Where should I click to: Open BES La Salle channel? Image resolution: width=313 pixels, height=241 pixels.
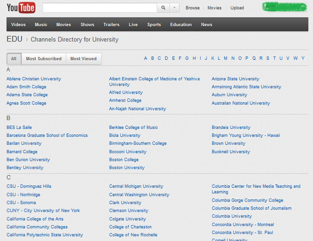[x=19, y=128]
